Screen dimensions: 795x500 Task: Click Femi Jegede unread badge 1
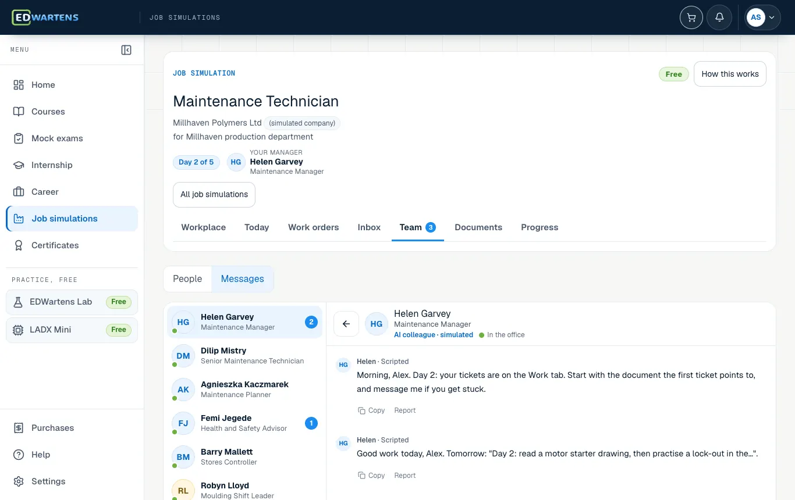311,423
